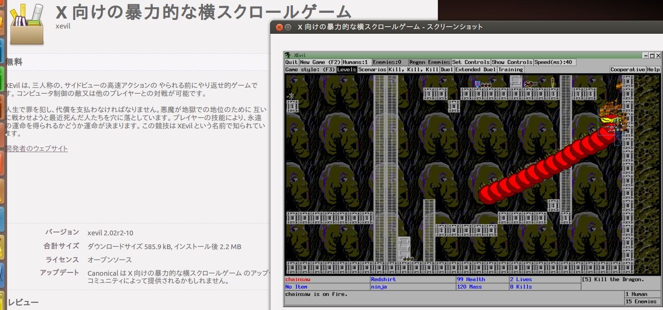Viewport: 663px width, 310px height.
Task: Click the アップデート label
Action: 59,273
